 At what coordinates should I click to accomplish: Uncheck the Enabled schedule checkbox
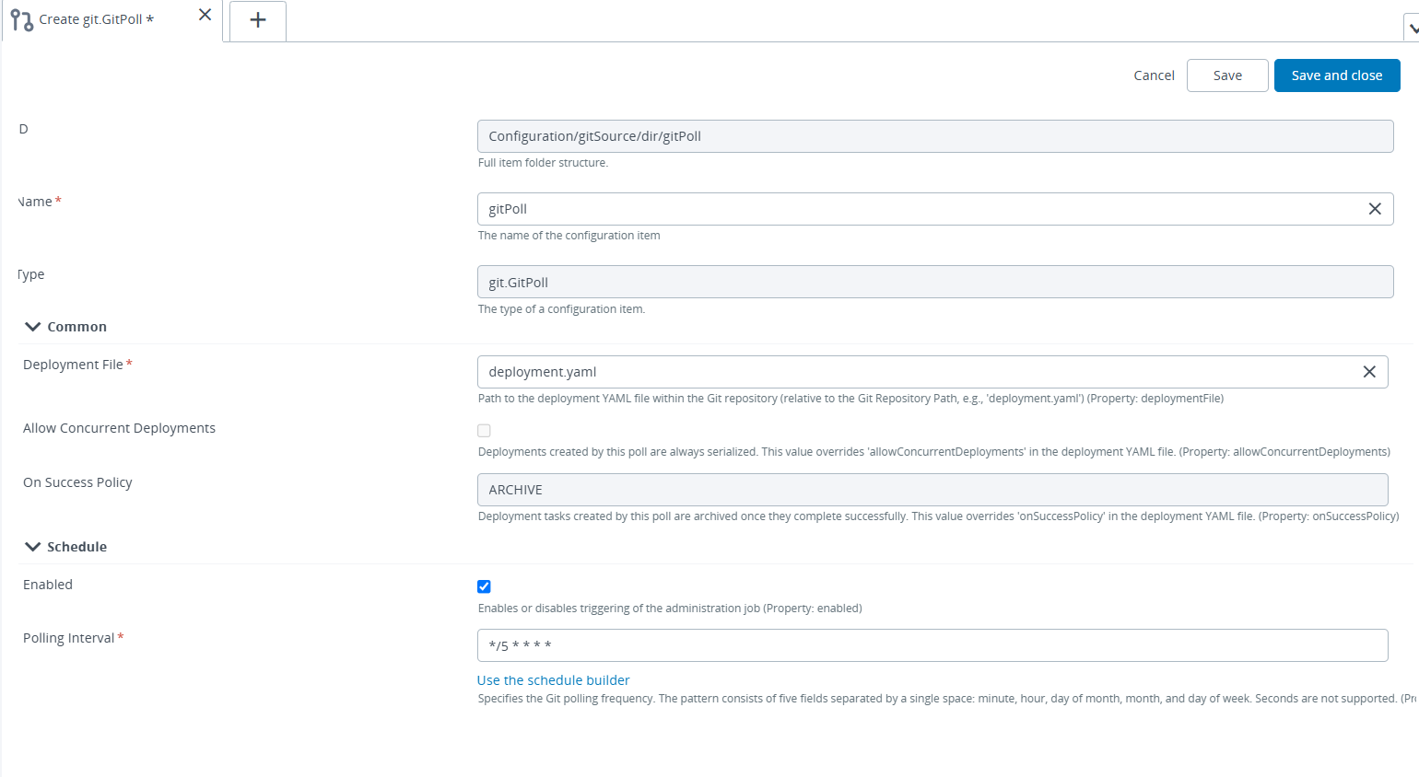coord(484,586)
